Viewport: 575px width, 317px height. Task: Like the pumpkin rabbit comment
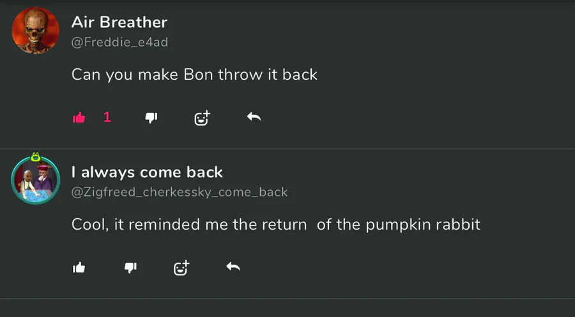(x=79, y=268)
